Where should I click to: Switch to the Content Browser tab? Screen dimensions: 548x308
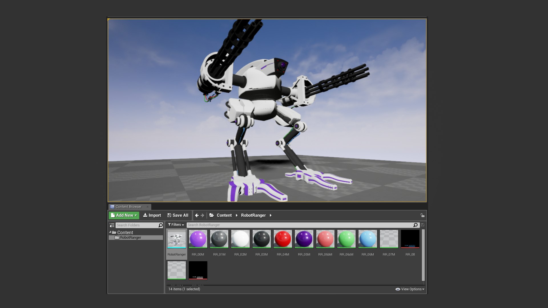coord(128,207)
